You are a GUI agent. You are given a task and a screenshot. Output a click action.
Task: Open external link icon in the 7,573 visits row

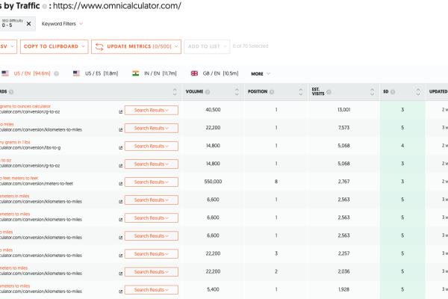[x=120, y=130]
